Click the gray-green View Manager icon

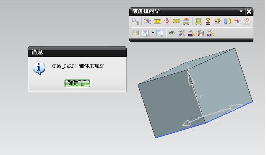tap(172, 33)
